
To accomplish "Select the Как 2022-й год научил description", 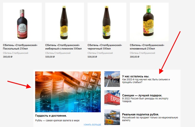I will click(146, 81).
